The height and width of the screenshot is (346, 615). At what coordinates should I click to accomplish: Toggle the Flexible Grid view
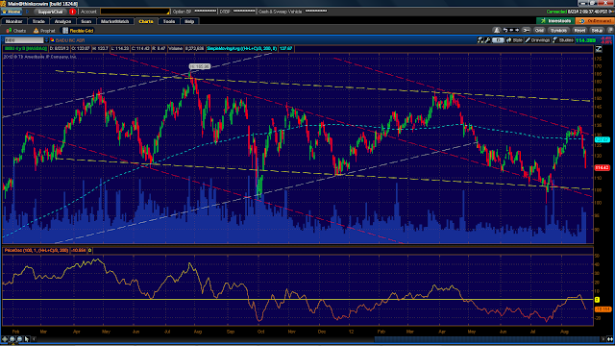pyautogui.click(x=78, y=31)
